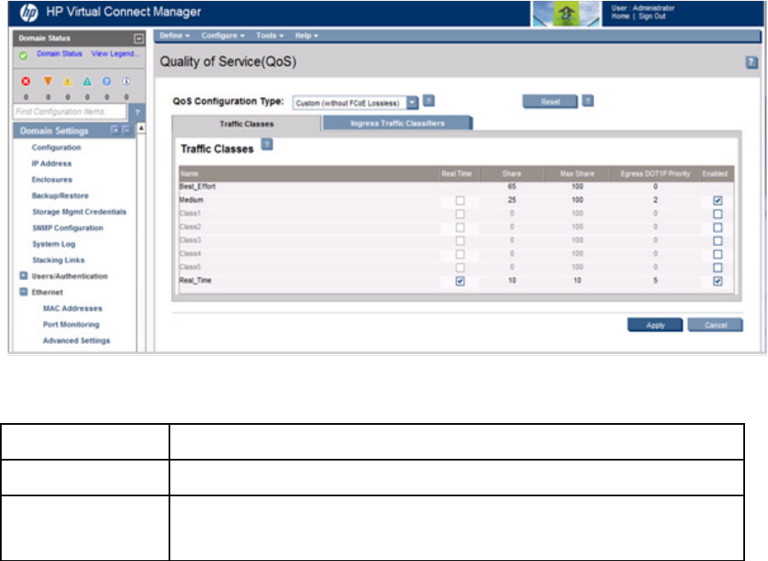Click Egress DOT1P Priority value 5
The height and width of the screenshot is (561, 768).
click(x=656, y=281)
